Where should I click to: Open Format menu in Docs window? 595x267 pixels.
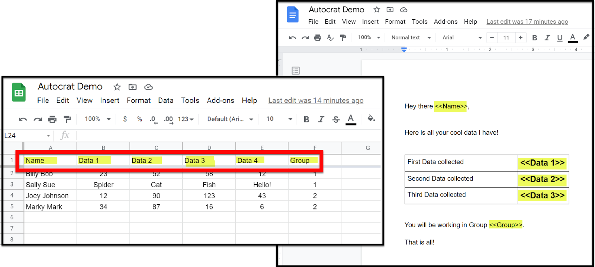pos(395,22)
